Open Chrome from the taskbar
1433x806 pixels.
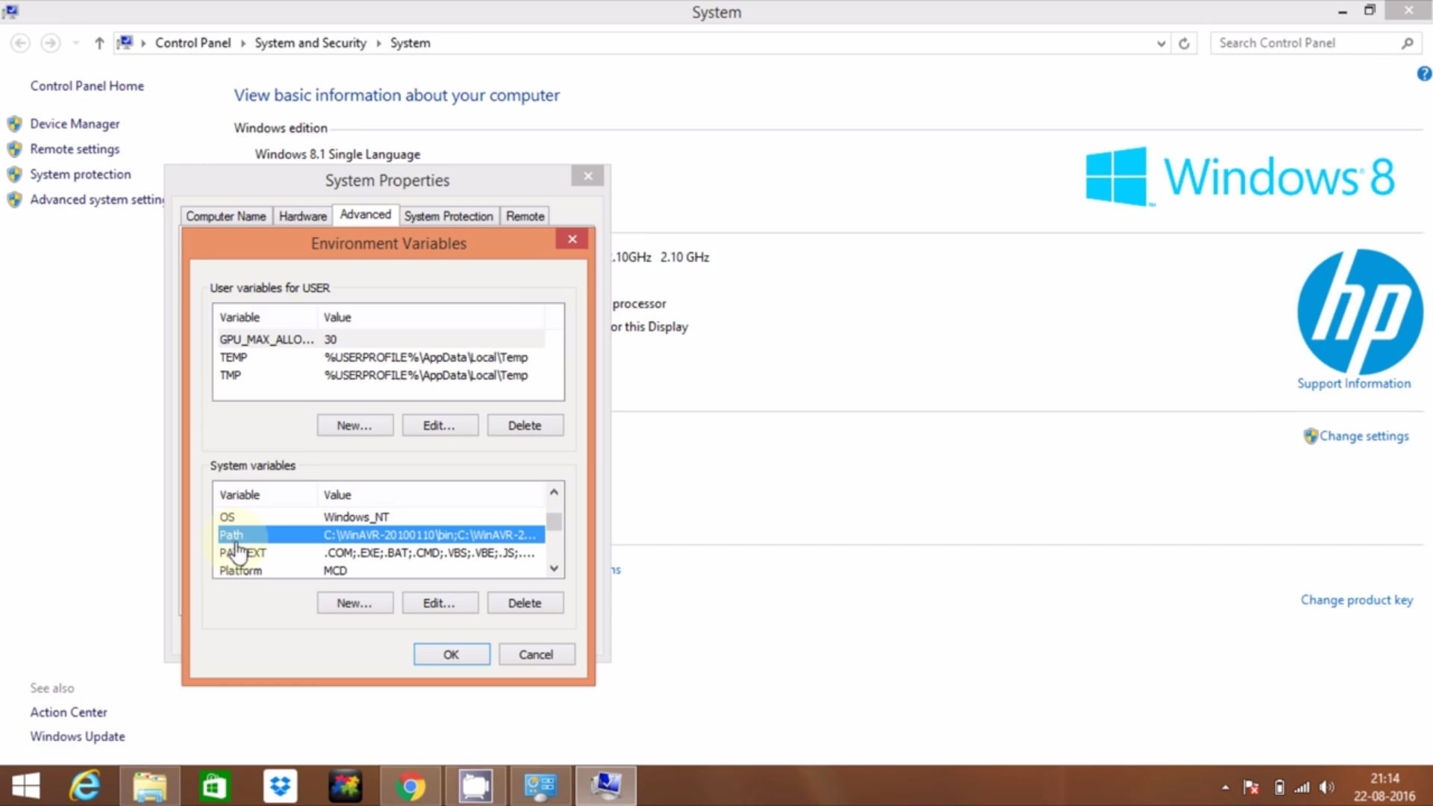click(411, 786)
